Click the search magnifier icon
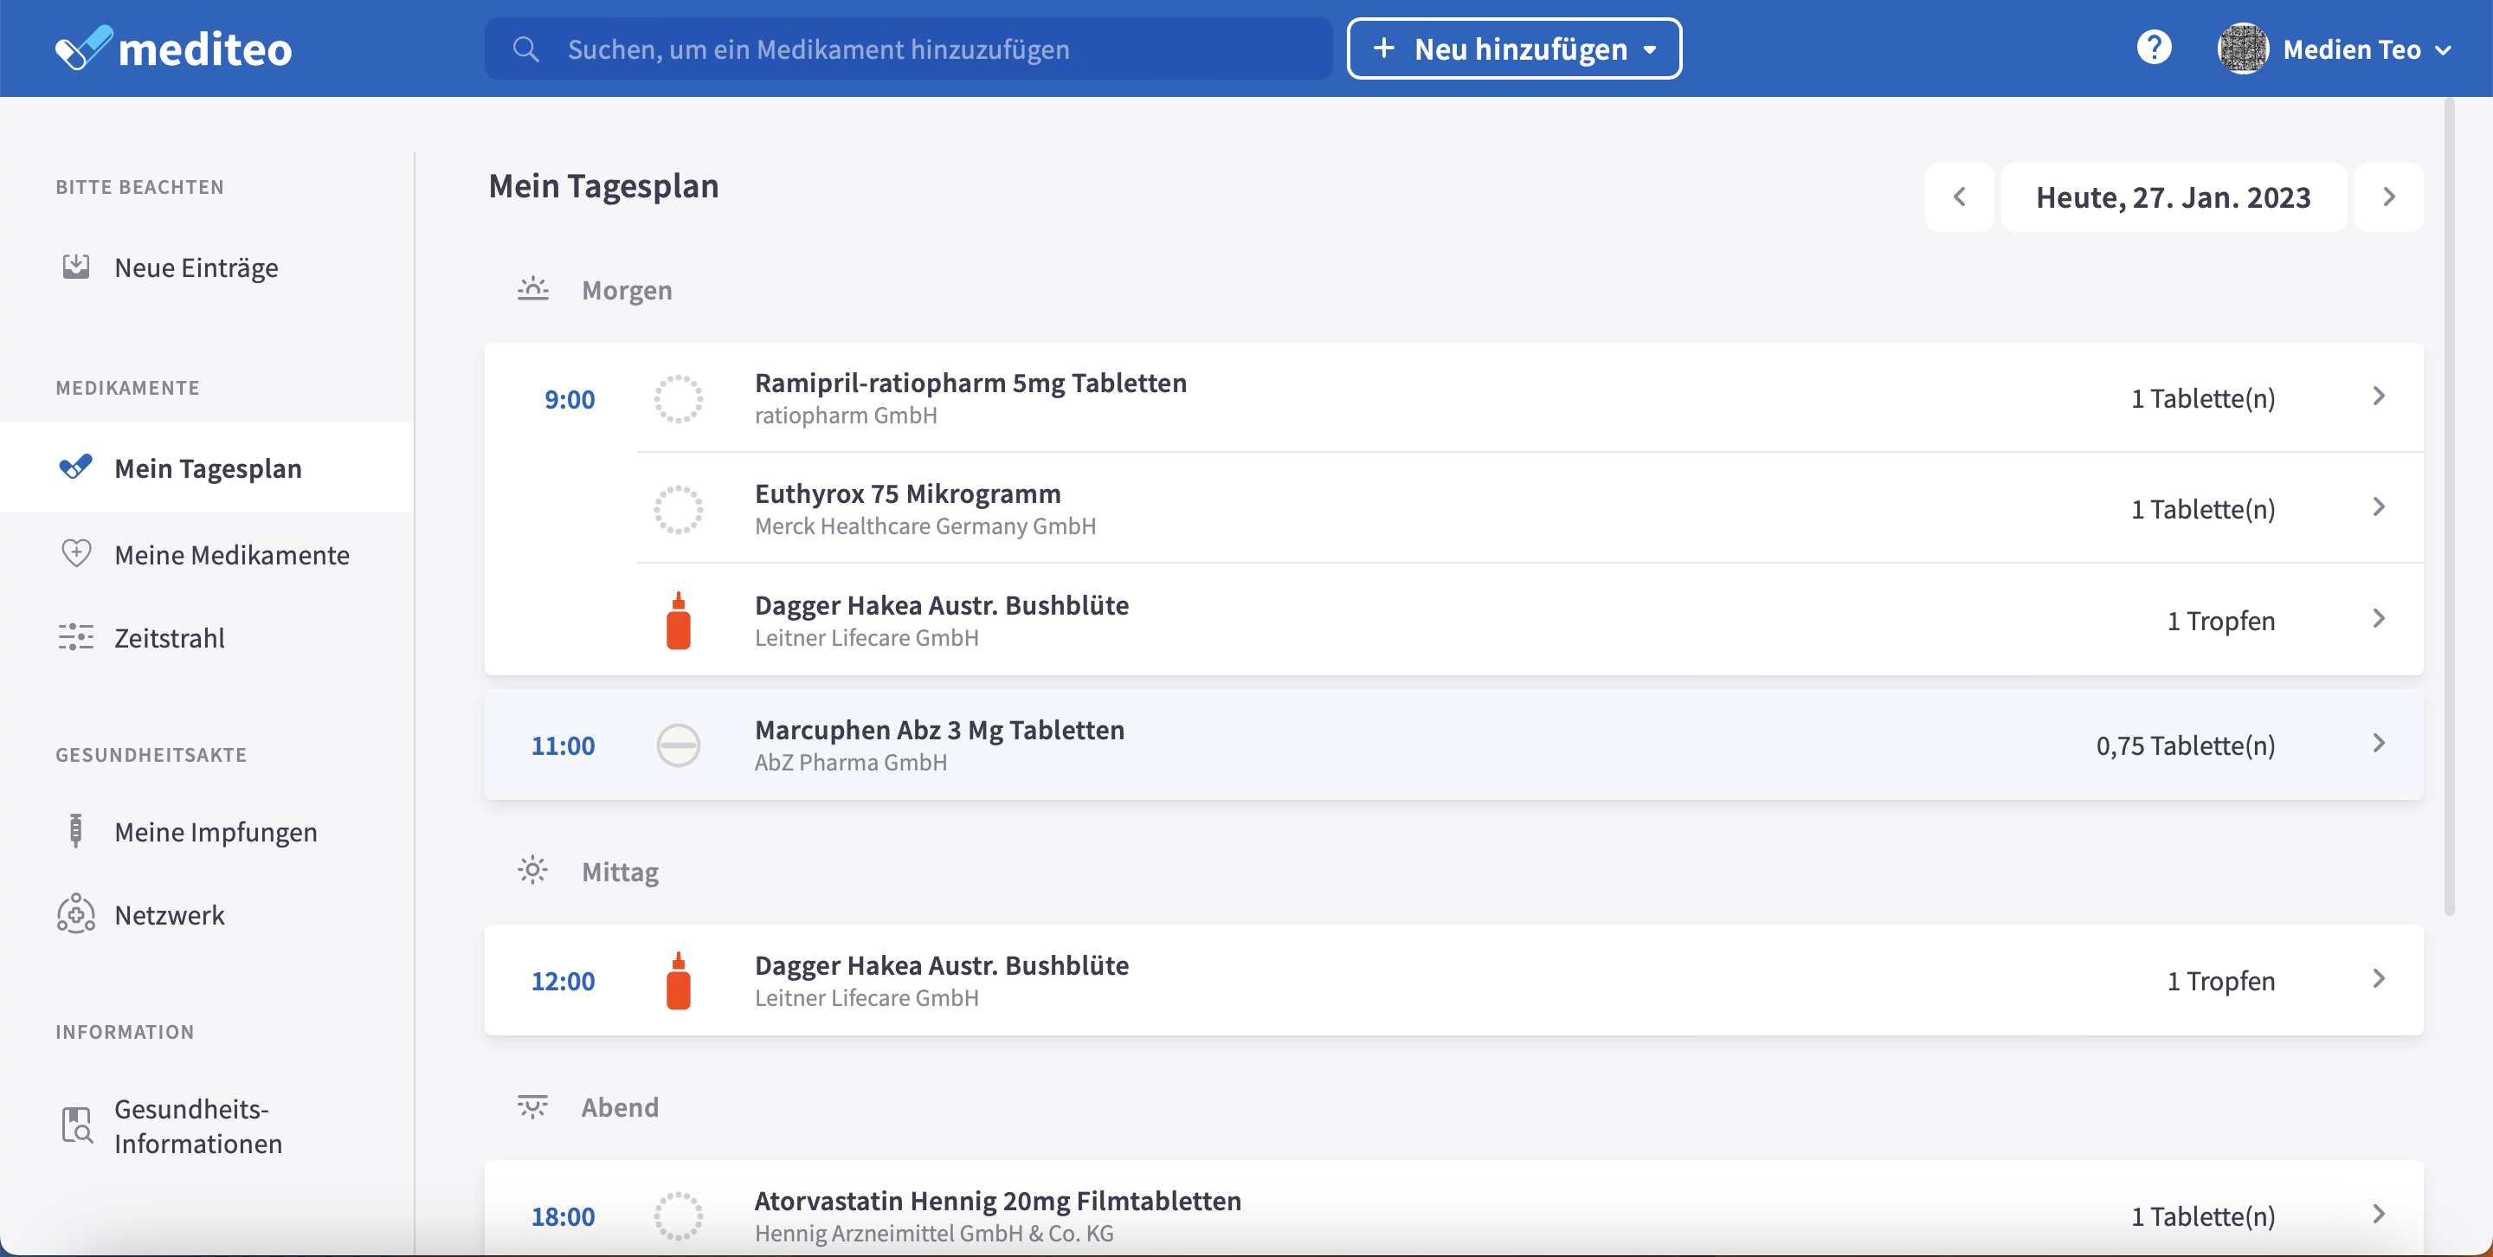This screenshot has width=2493, height=1257. click(525, 49)
